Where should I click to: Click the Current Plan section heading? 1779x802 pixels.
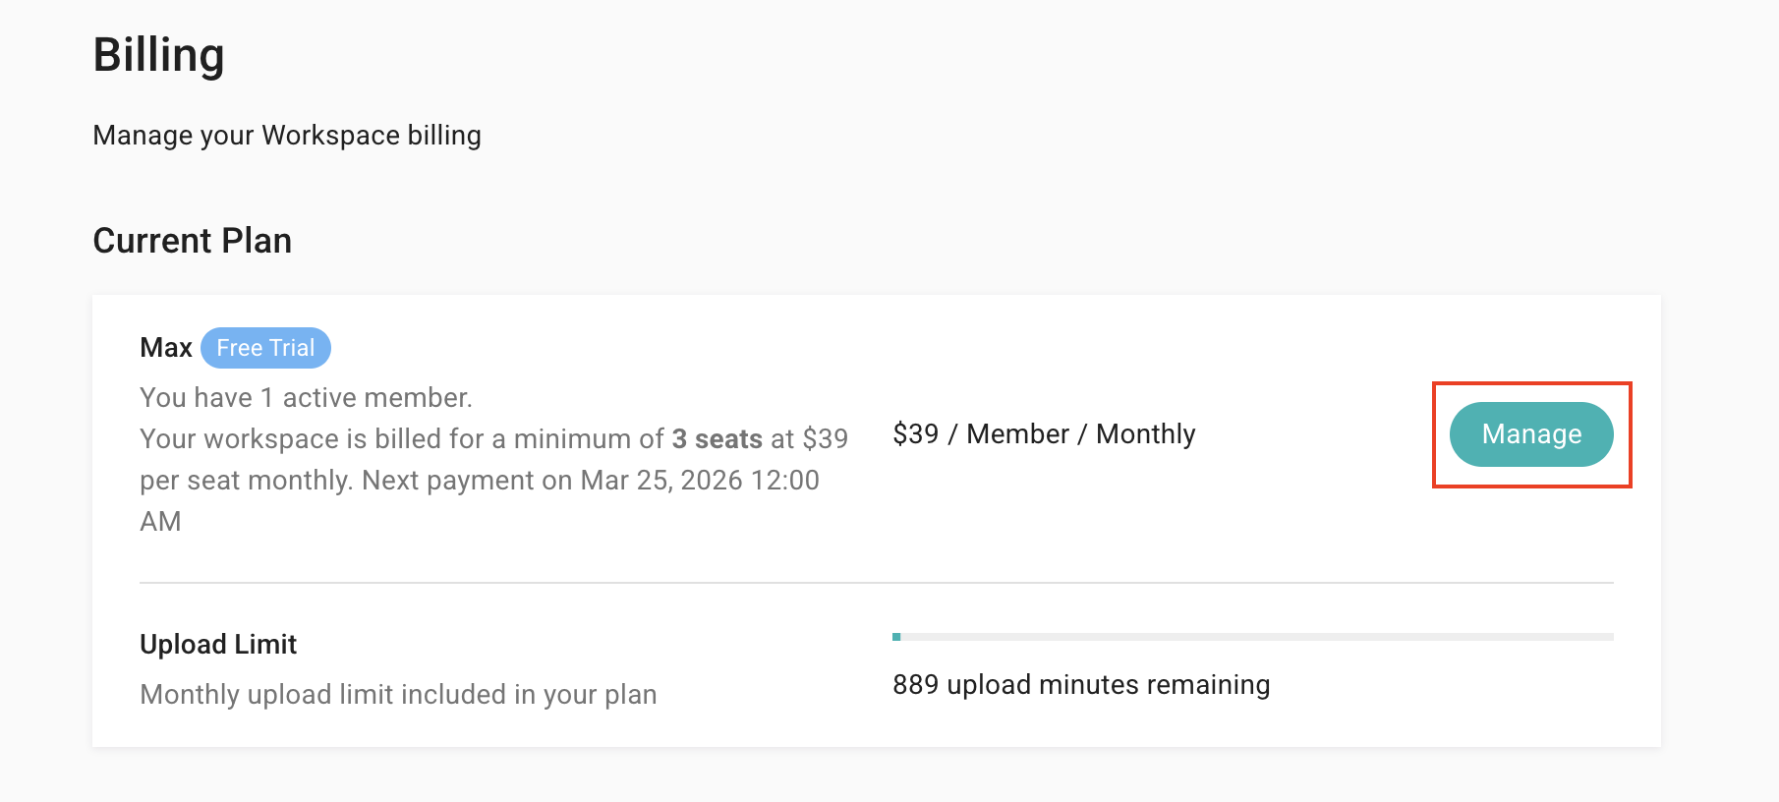(192, 241)
